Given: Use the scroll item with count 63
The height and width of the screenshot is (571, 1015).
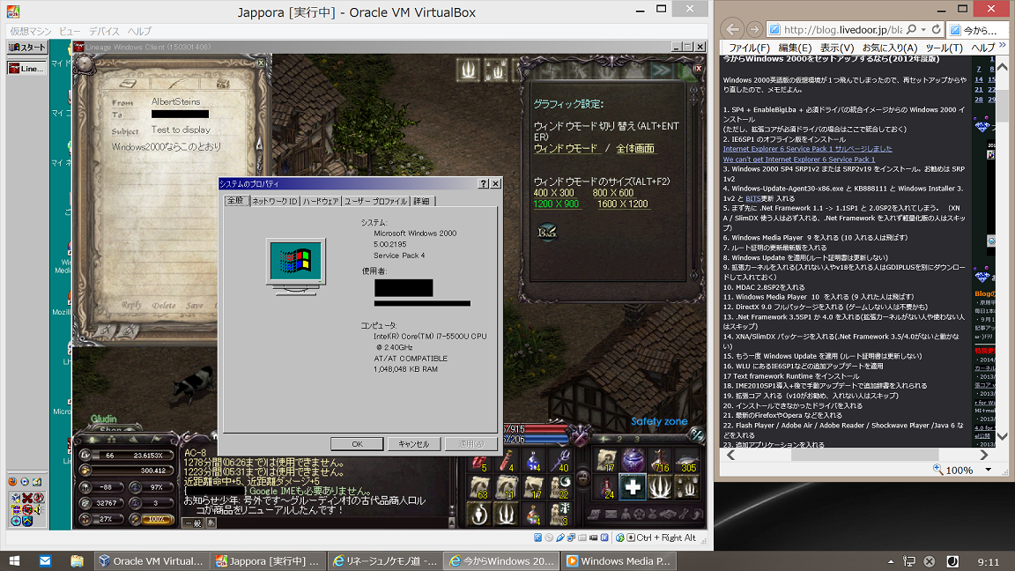Looking at the screenshot, I should (479, 488).
